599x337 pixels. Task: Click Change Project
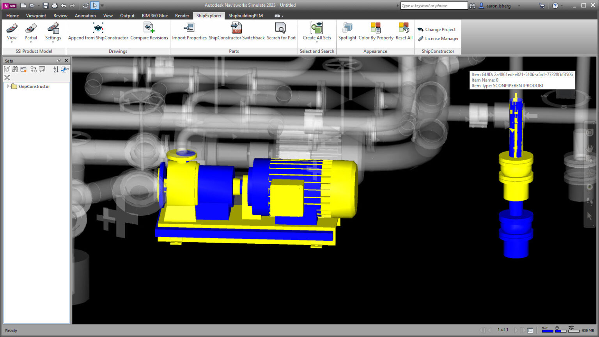(x=436, y=29)
